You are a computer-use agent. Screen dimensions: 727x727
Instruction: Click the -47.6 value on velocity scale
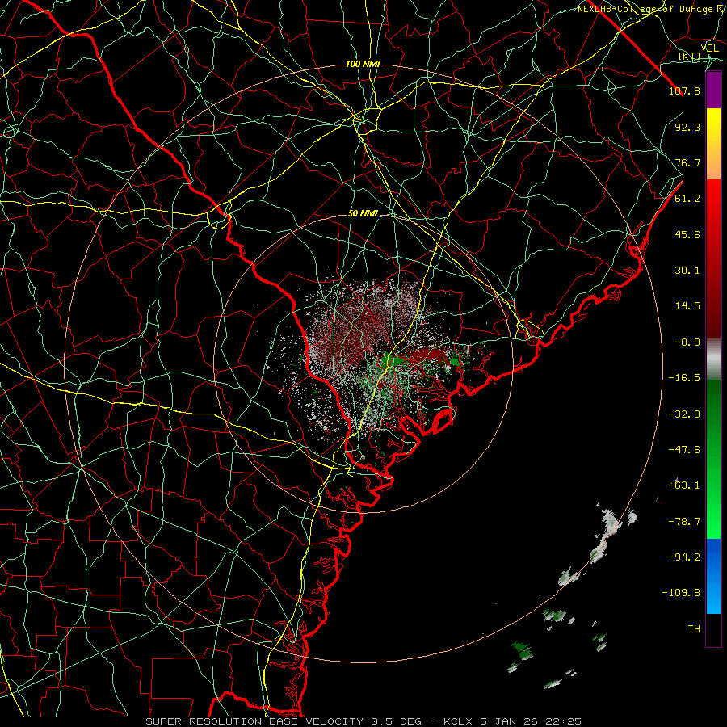(x=684, y=450)
